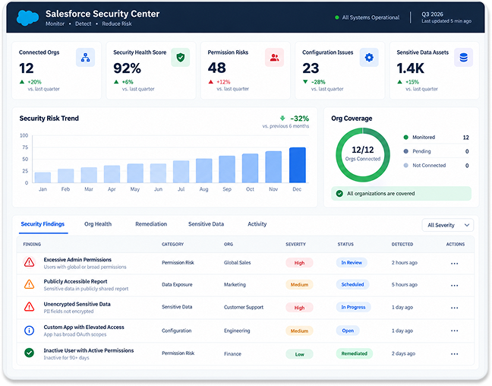Image resolution: width=492 pixels, height=386 pixels.
Task: Click the green check in 'All organizations are covered' banner
Action: click(339, 194)
